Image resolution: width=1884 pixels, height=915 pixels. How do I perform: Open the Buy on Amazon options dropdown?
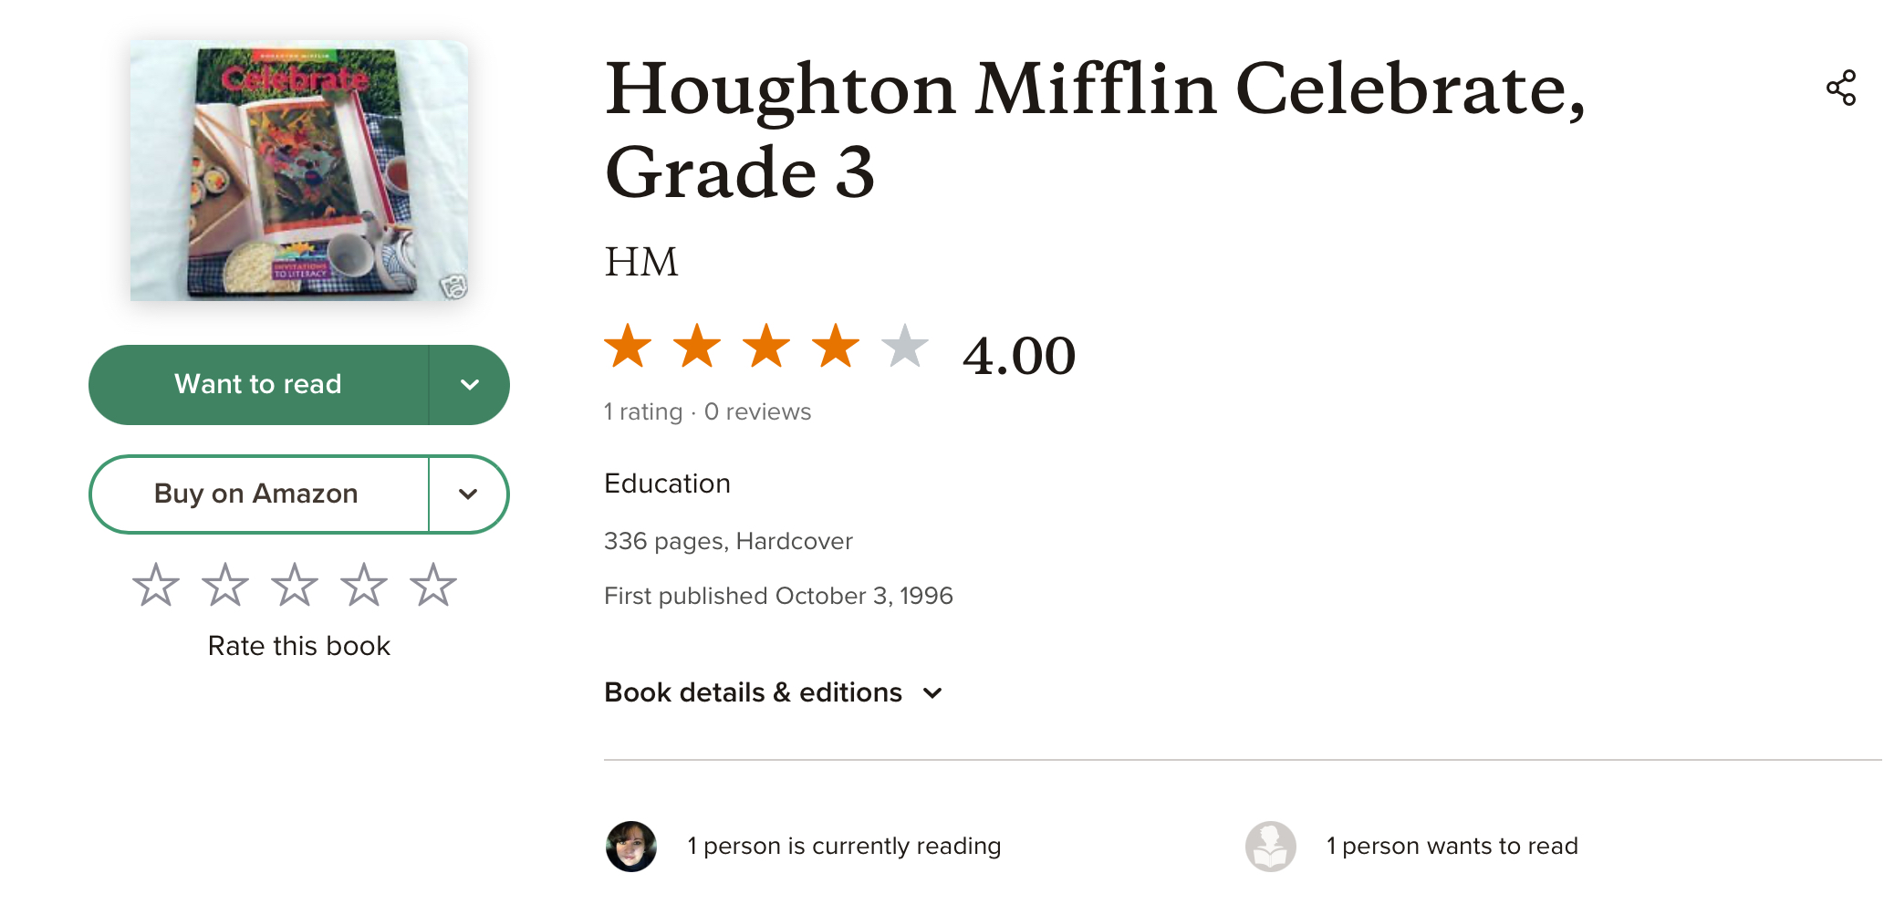(x=468, y=494)
